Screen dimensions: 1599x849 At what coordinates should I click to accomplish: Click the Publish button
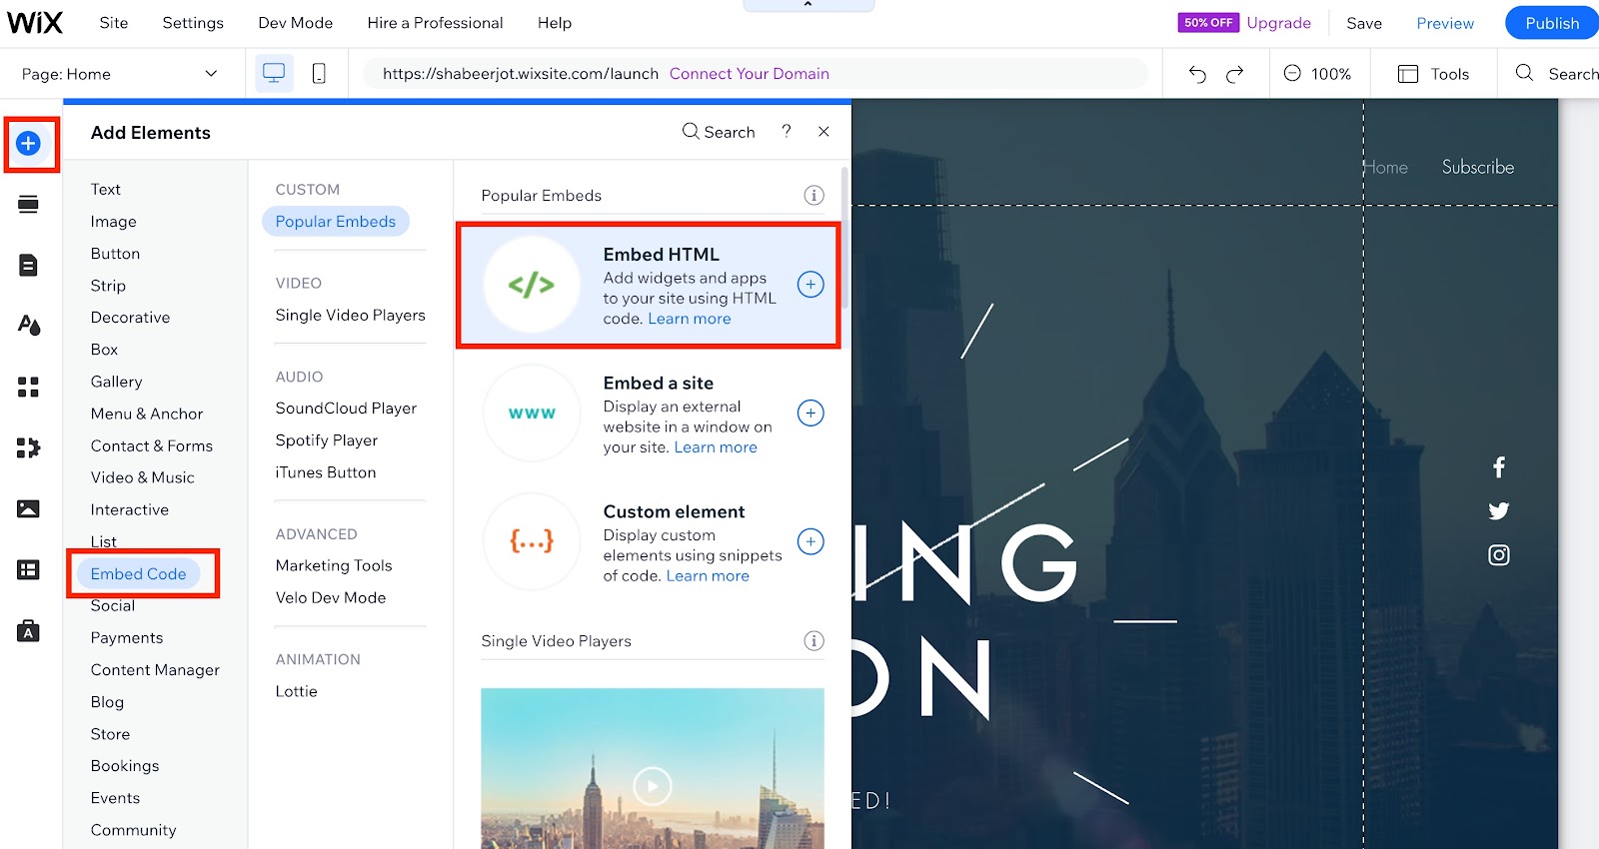point(1552,23)
